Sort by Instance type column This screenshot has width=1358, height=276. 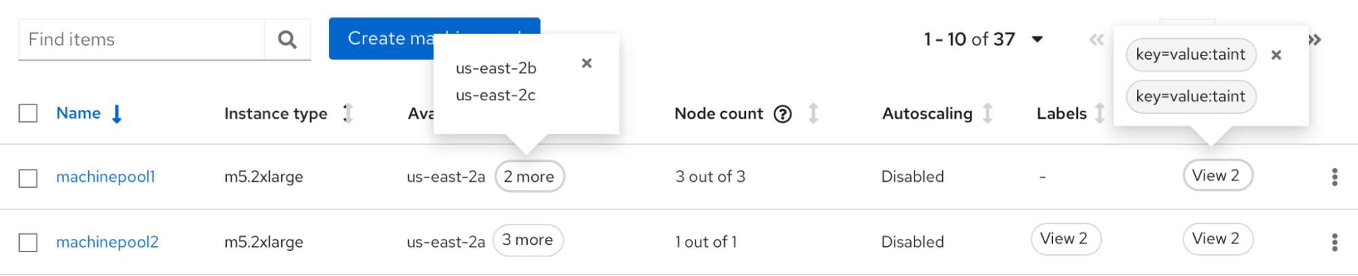(348, 113)
